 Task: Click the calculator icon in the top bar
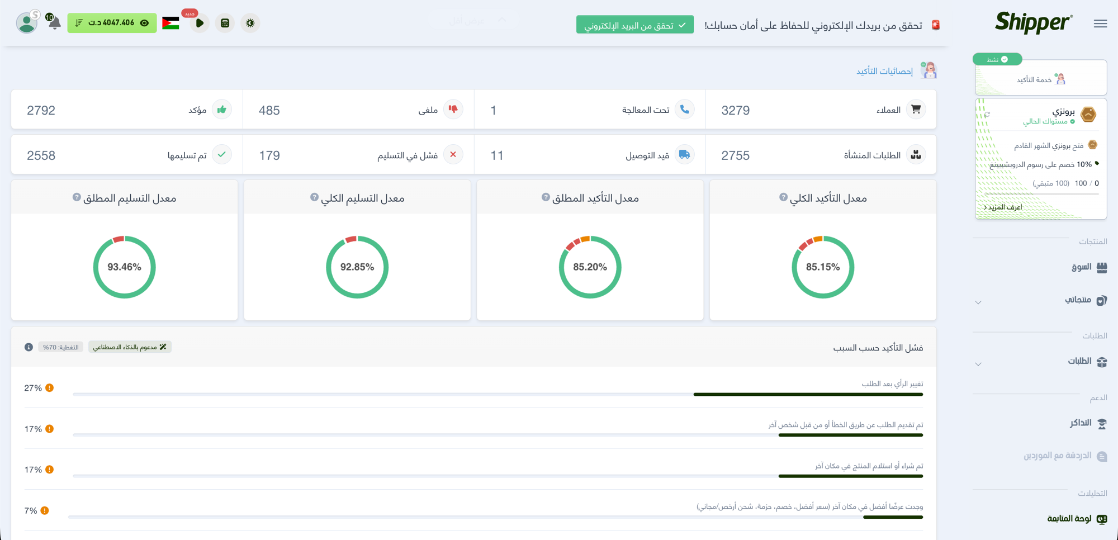pos(225,23)
